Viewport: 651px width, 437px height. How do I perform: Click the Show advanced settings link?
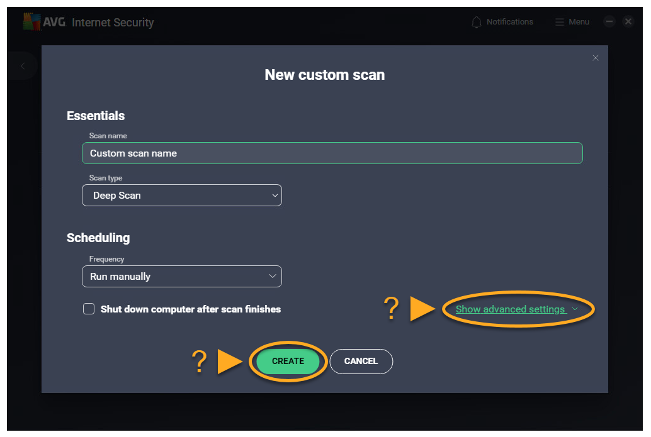point(510,309)
